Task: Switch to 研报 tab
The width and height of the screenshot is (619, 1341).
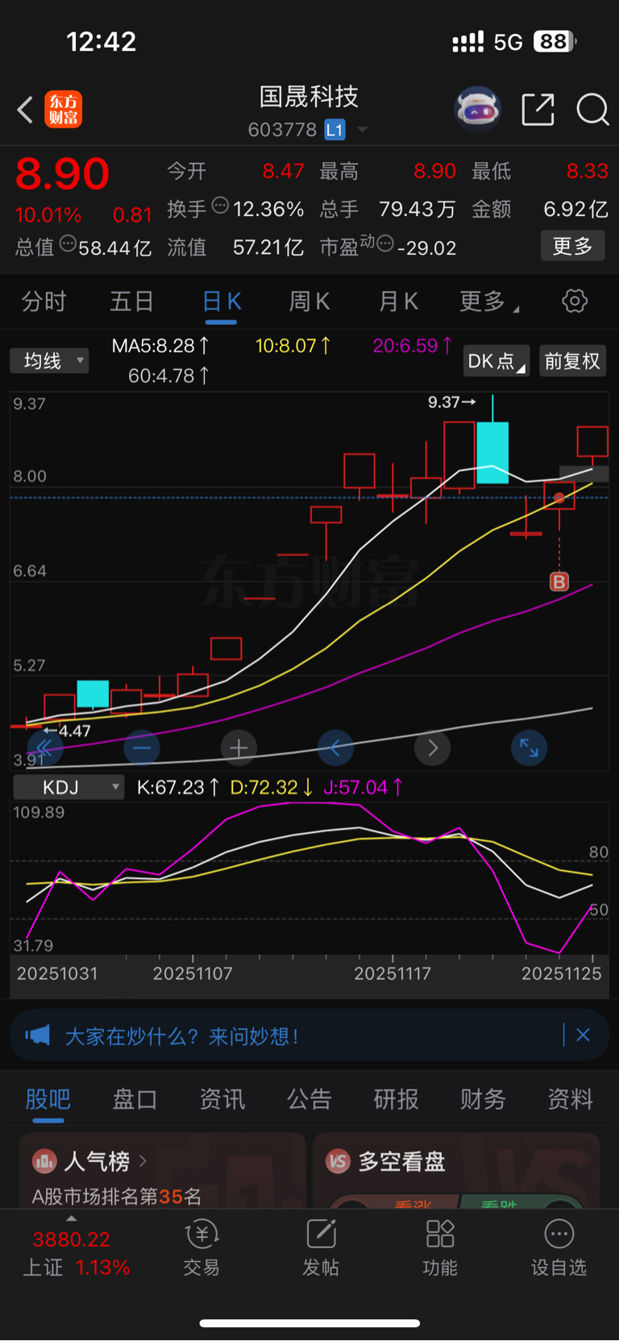Action: click(396, 1099)
